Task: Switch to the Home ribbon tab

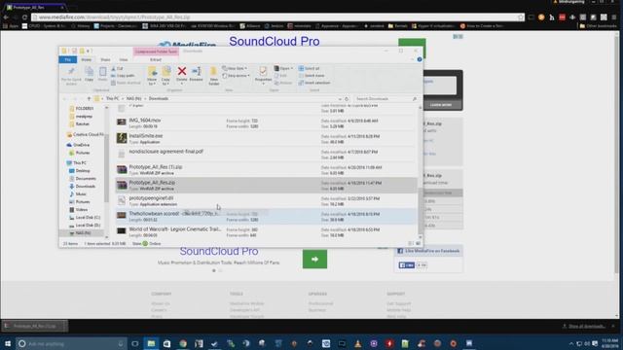Action: click(x=87, y=59)
